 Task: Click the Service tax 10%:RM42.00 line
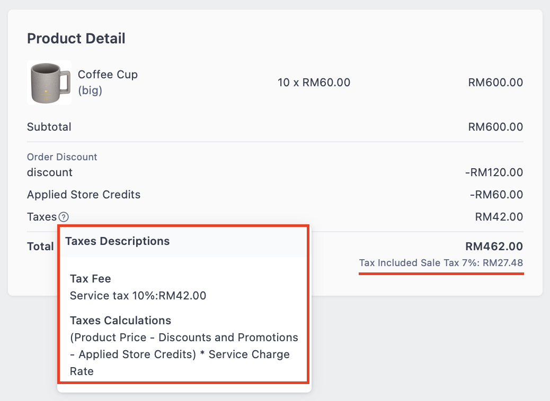[x=138, y=296]
